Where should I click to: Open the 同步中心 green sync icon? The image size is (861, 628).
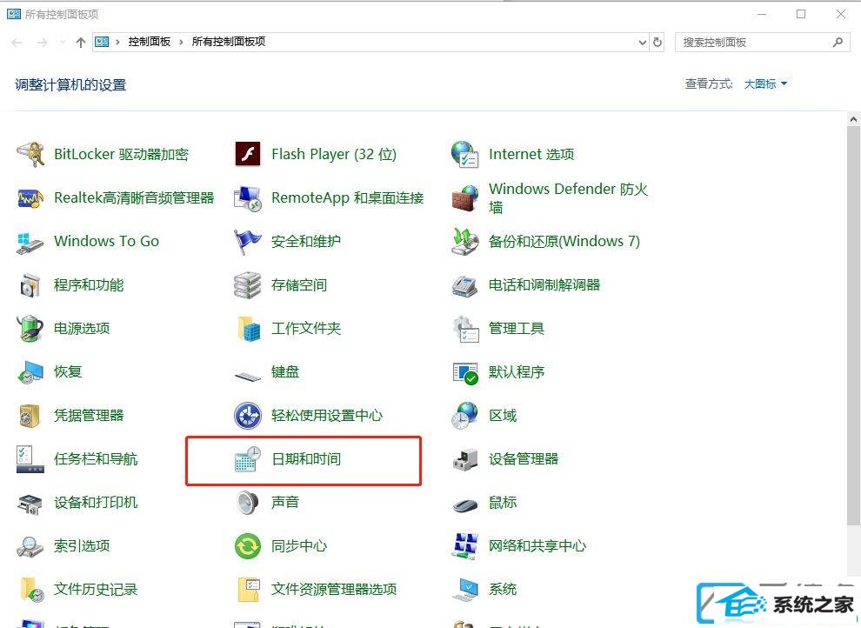coord(248,546)
